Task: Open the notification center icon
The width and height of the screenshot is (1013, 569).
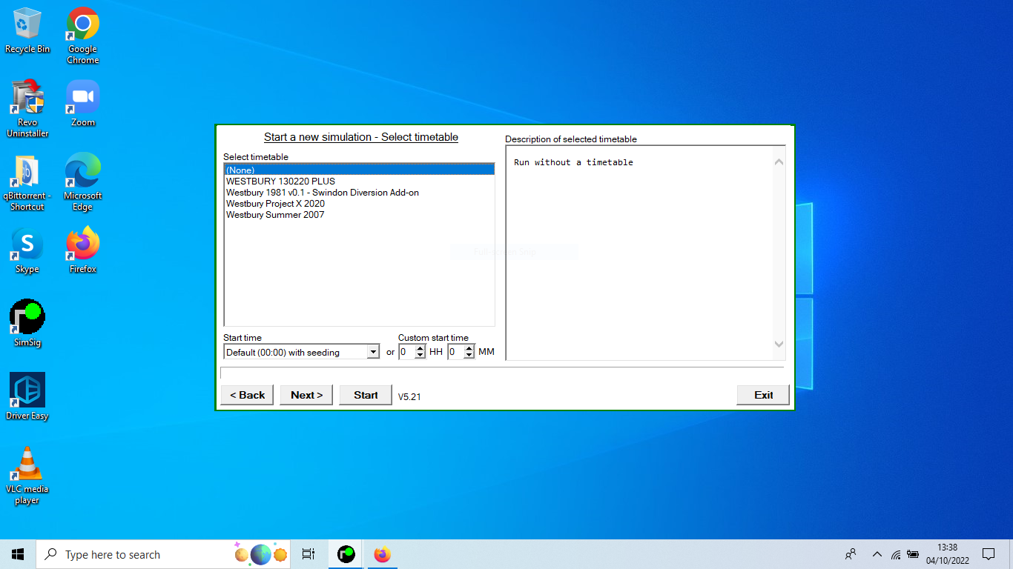Action: pos(988,554)
